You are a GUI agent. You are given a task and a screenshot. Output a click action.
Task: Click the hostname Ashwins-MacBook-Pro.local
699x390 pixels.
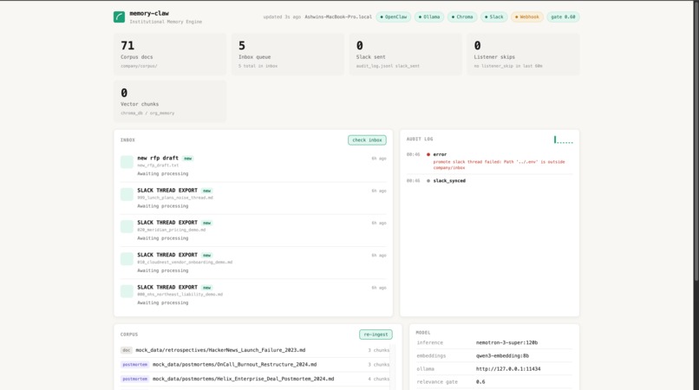pos(338,17)
